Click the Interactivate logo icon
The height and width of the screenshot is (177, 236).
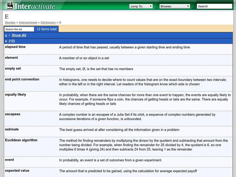[x=10, y=6]
